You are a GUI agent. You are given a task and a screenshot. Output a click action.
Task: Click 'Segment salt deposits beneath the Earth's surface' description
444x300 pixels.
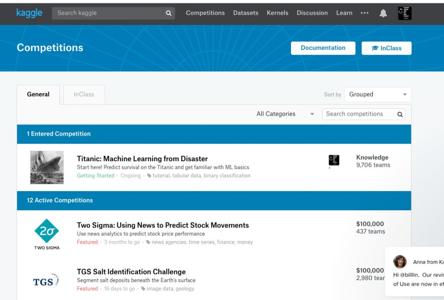click(136, 280)
